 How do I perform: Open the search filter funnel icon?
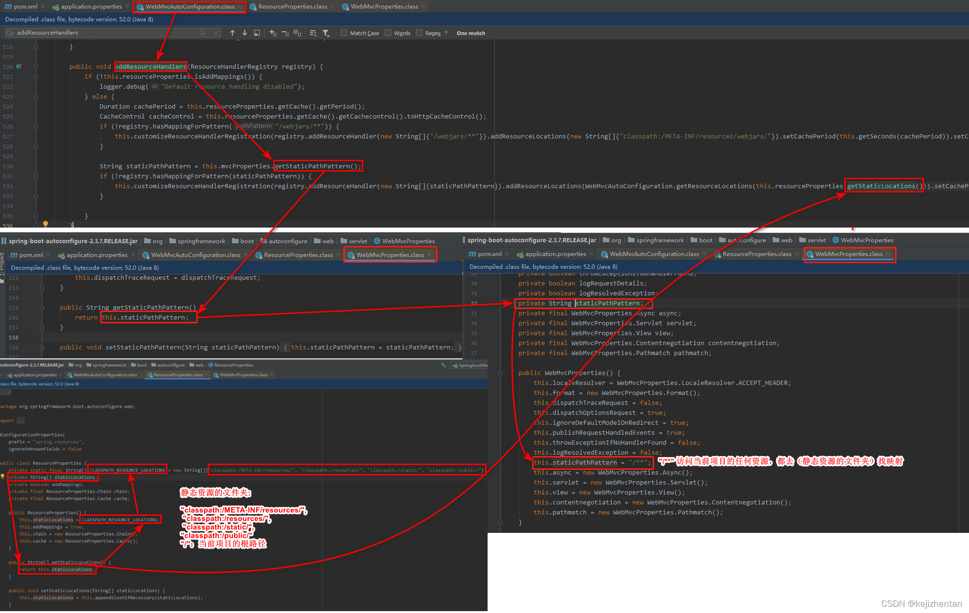pos(326,33)
